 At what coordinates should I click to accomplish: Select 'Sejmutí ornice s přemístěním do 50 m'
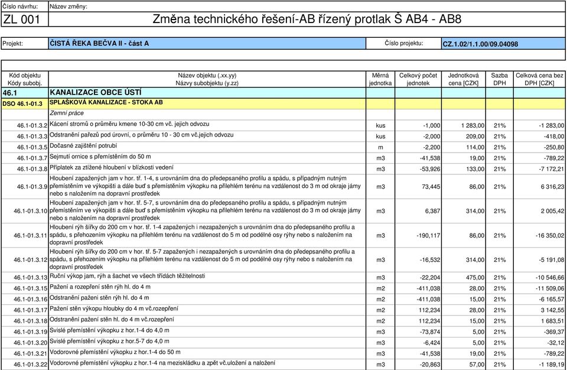pos(100,157)
